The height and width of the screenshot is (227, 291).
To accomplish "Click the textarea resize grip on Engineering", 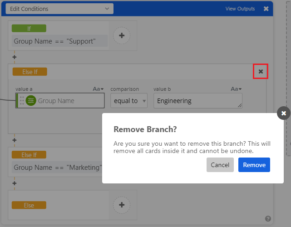I will [x=240, y=105].
